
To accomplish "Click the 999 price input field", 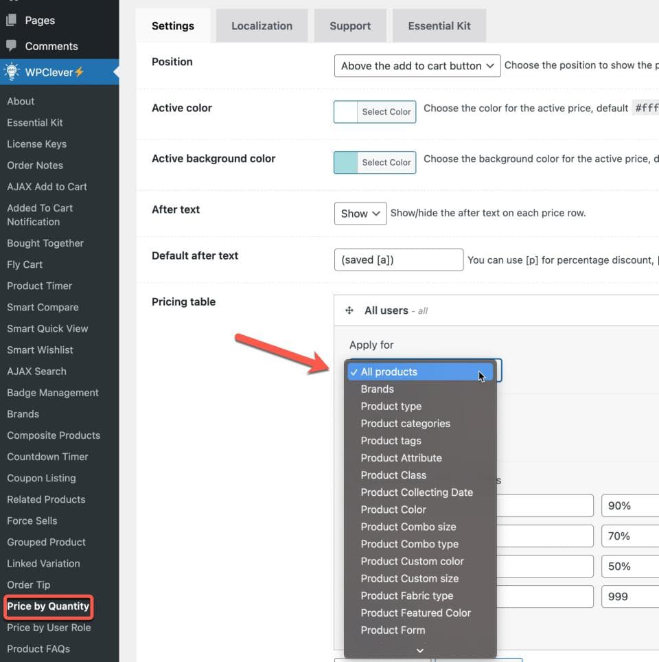I will (630, 597).
